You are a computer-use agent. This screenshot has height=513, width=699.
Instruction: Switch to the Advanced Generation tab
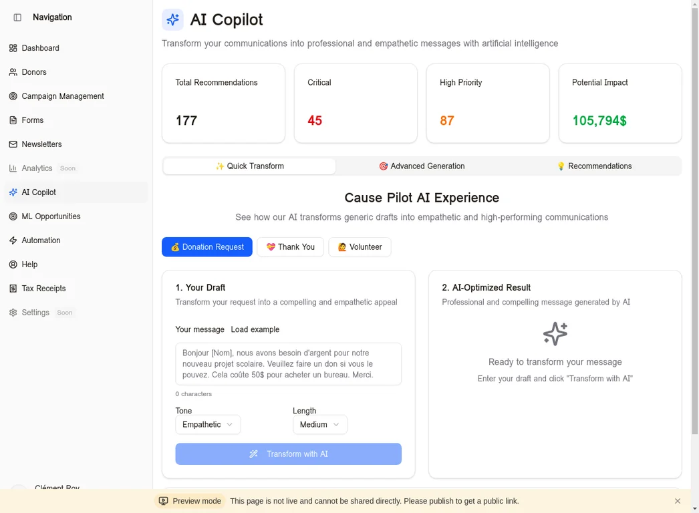click(421, 166)
